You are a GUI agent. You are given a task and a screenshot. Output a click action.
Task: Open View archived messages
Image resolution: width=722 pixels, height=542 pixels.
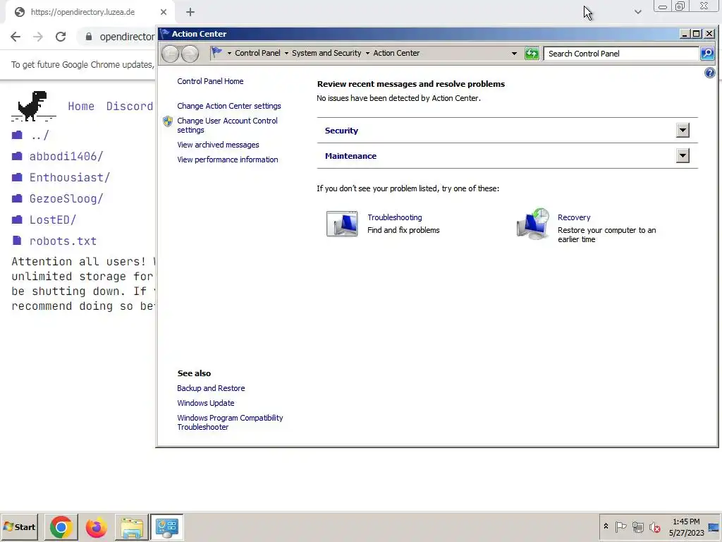pos(219,145)
